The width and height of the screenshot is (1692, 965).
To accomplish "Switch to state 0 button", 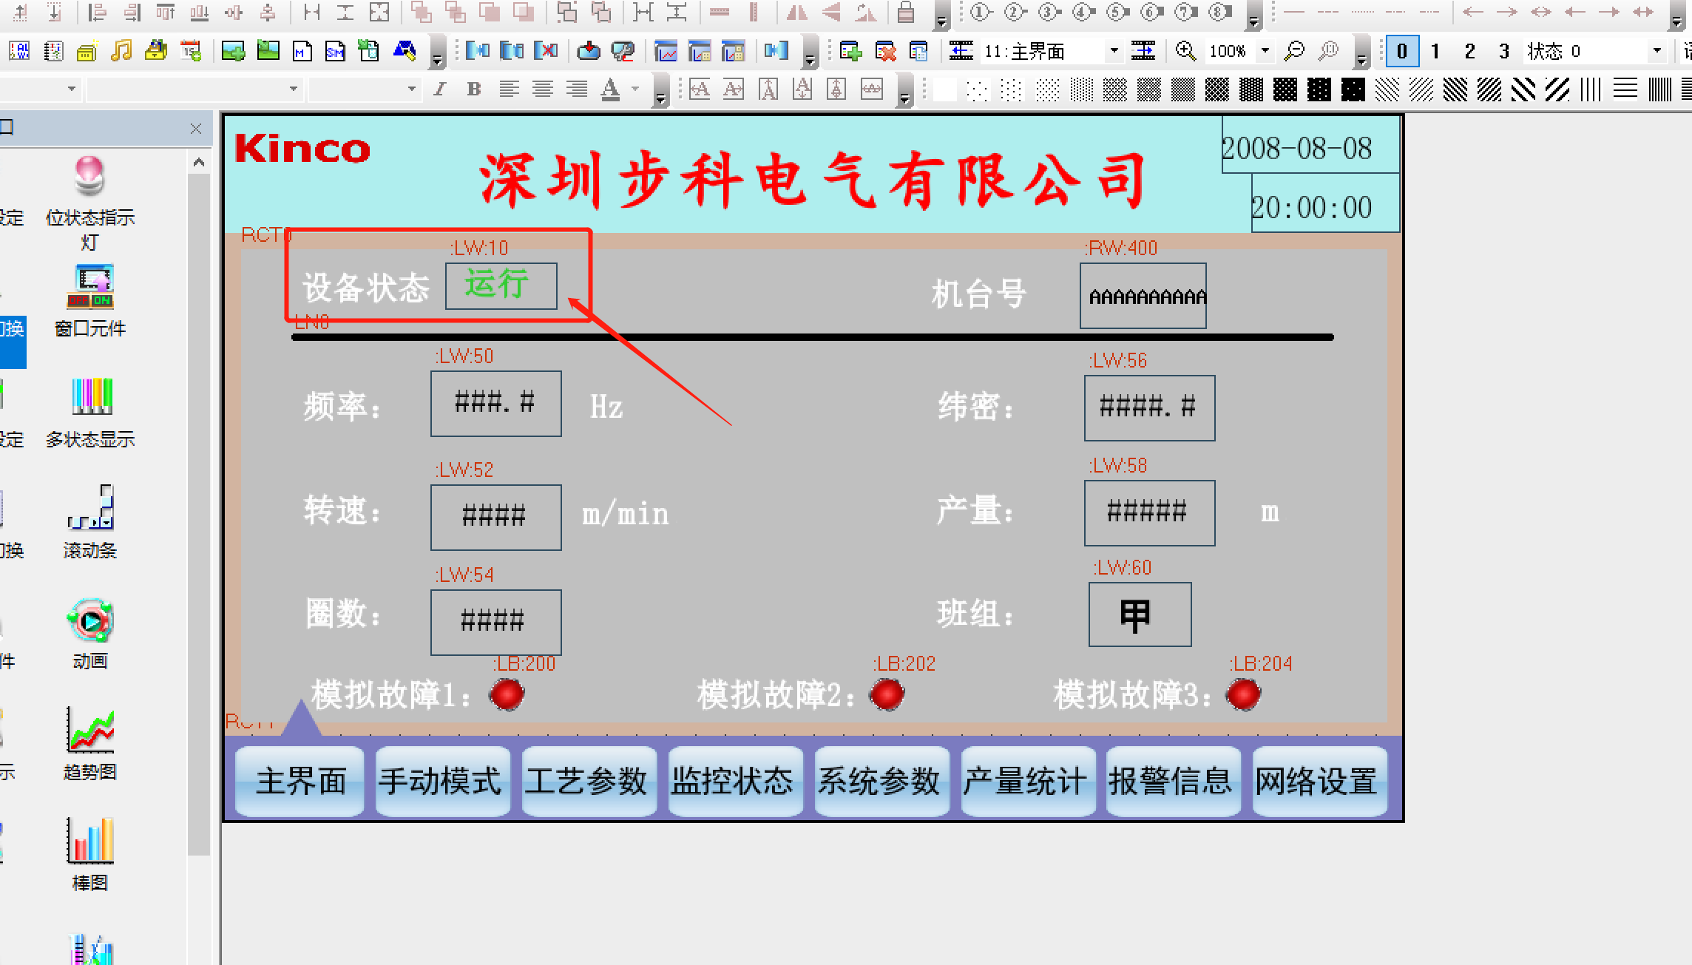I will click(x=1401, y=51).
